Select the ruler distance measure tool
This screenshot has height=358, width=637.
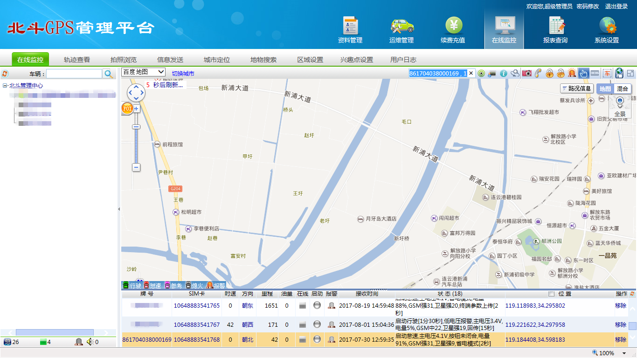point(595,73)
